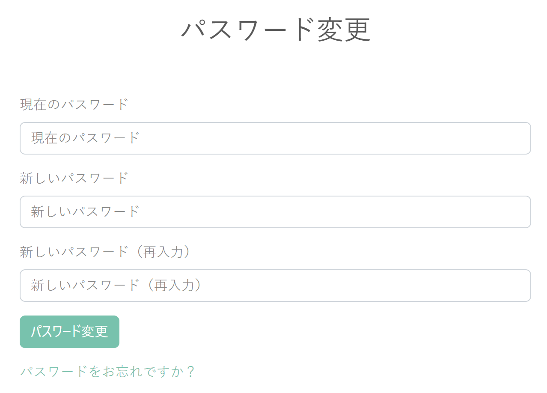
Task: Click the 現在のパスワード label above first field
Action: pos(74,104)
